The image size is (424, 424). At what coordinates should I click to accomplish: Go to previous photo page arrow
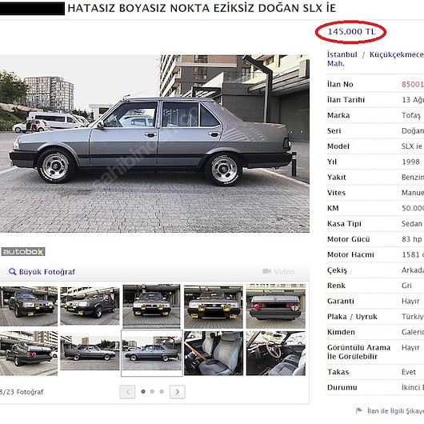click(x=127, y=391)
